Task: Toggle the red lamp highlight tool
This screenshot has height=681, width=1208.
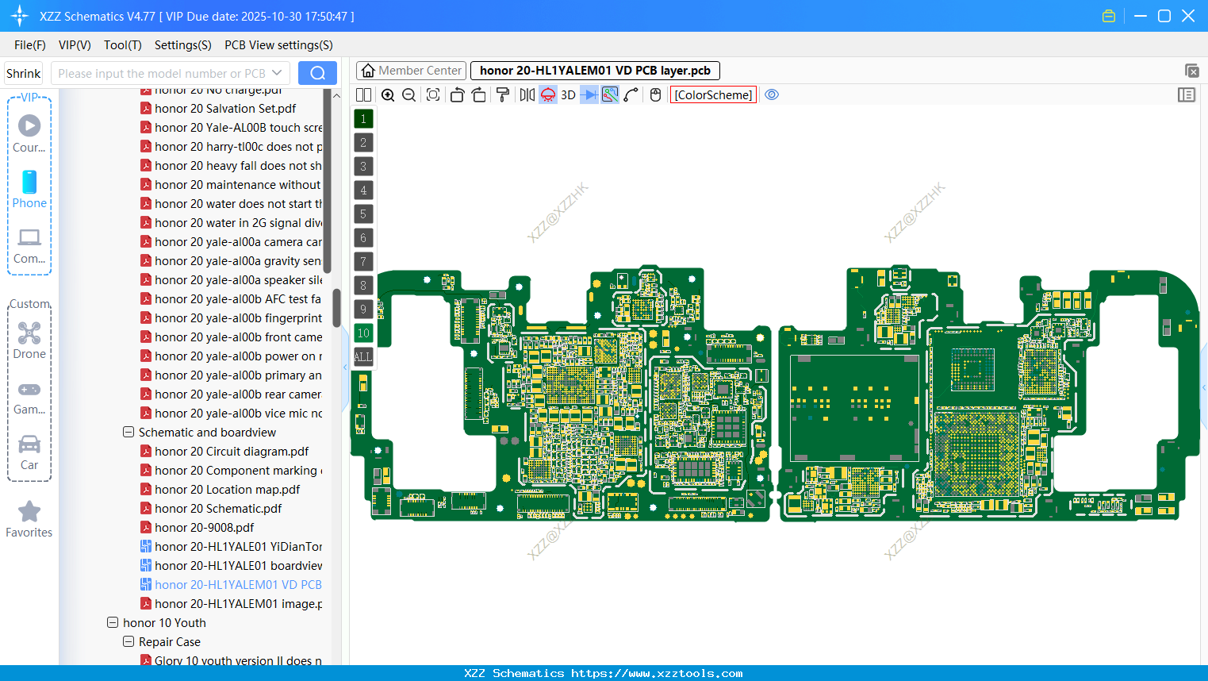Action: pos(548,95)
